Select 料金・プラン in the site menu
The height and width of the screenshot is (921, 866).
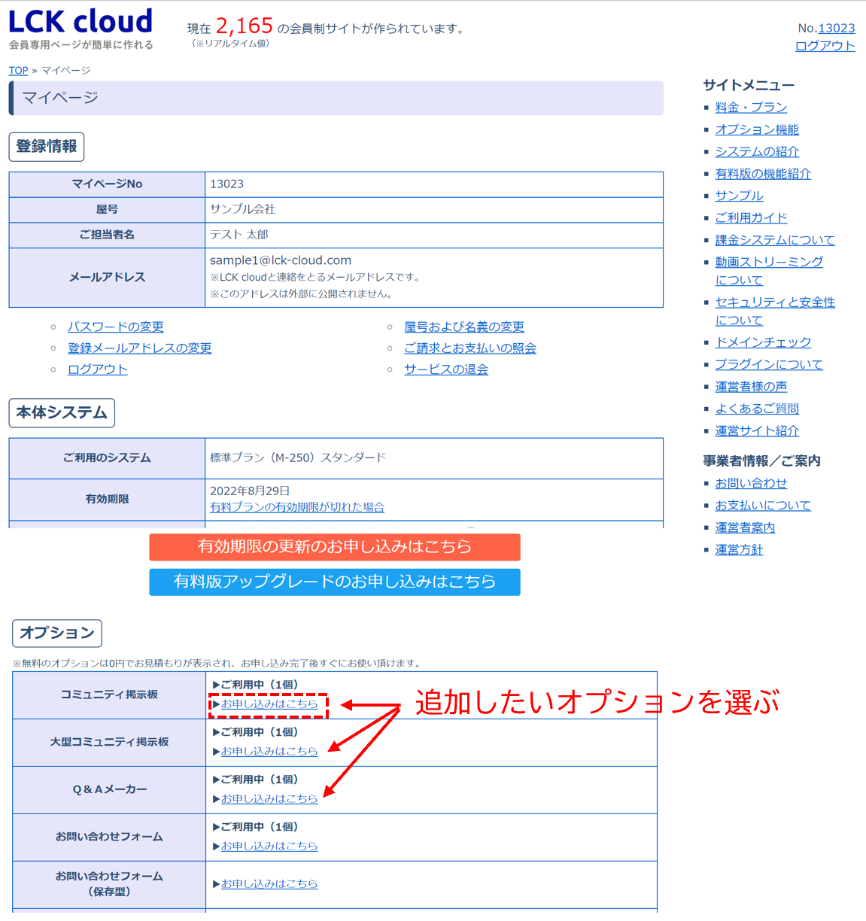pos(752,107)
